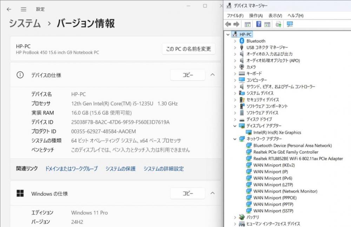
Task: Expand USB コネクタ マネージャー node
Action: [x=235, y=47]
